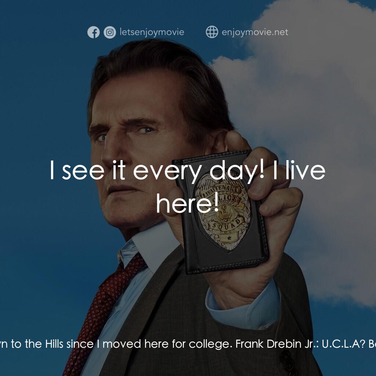The image size is (376, 376).
Task: Click the globe website icon
Action: click(x=212, y=32)
